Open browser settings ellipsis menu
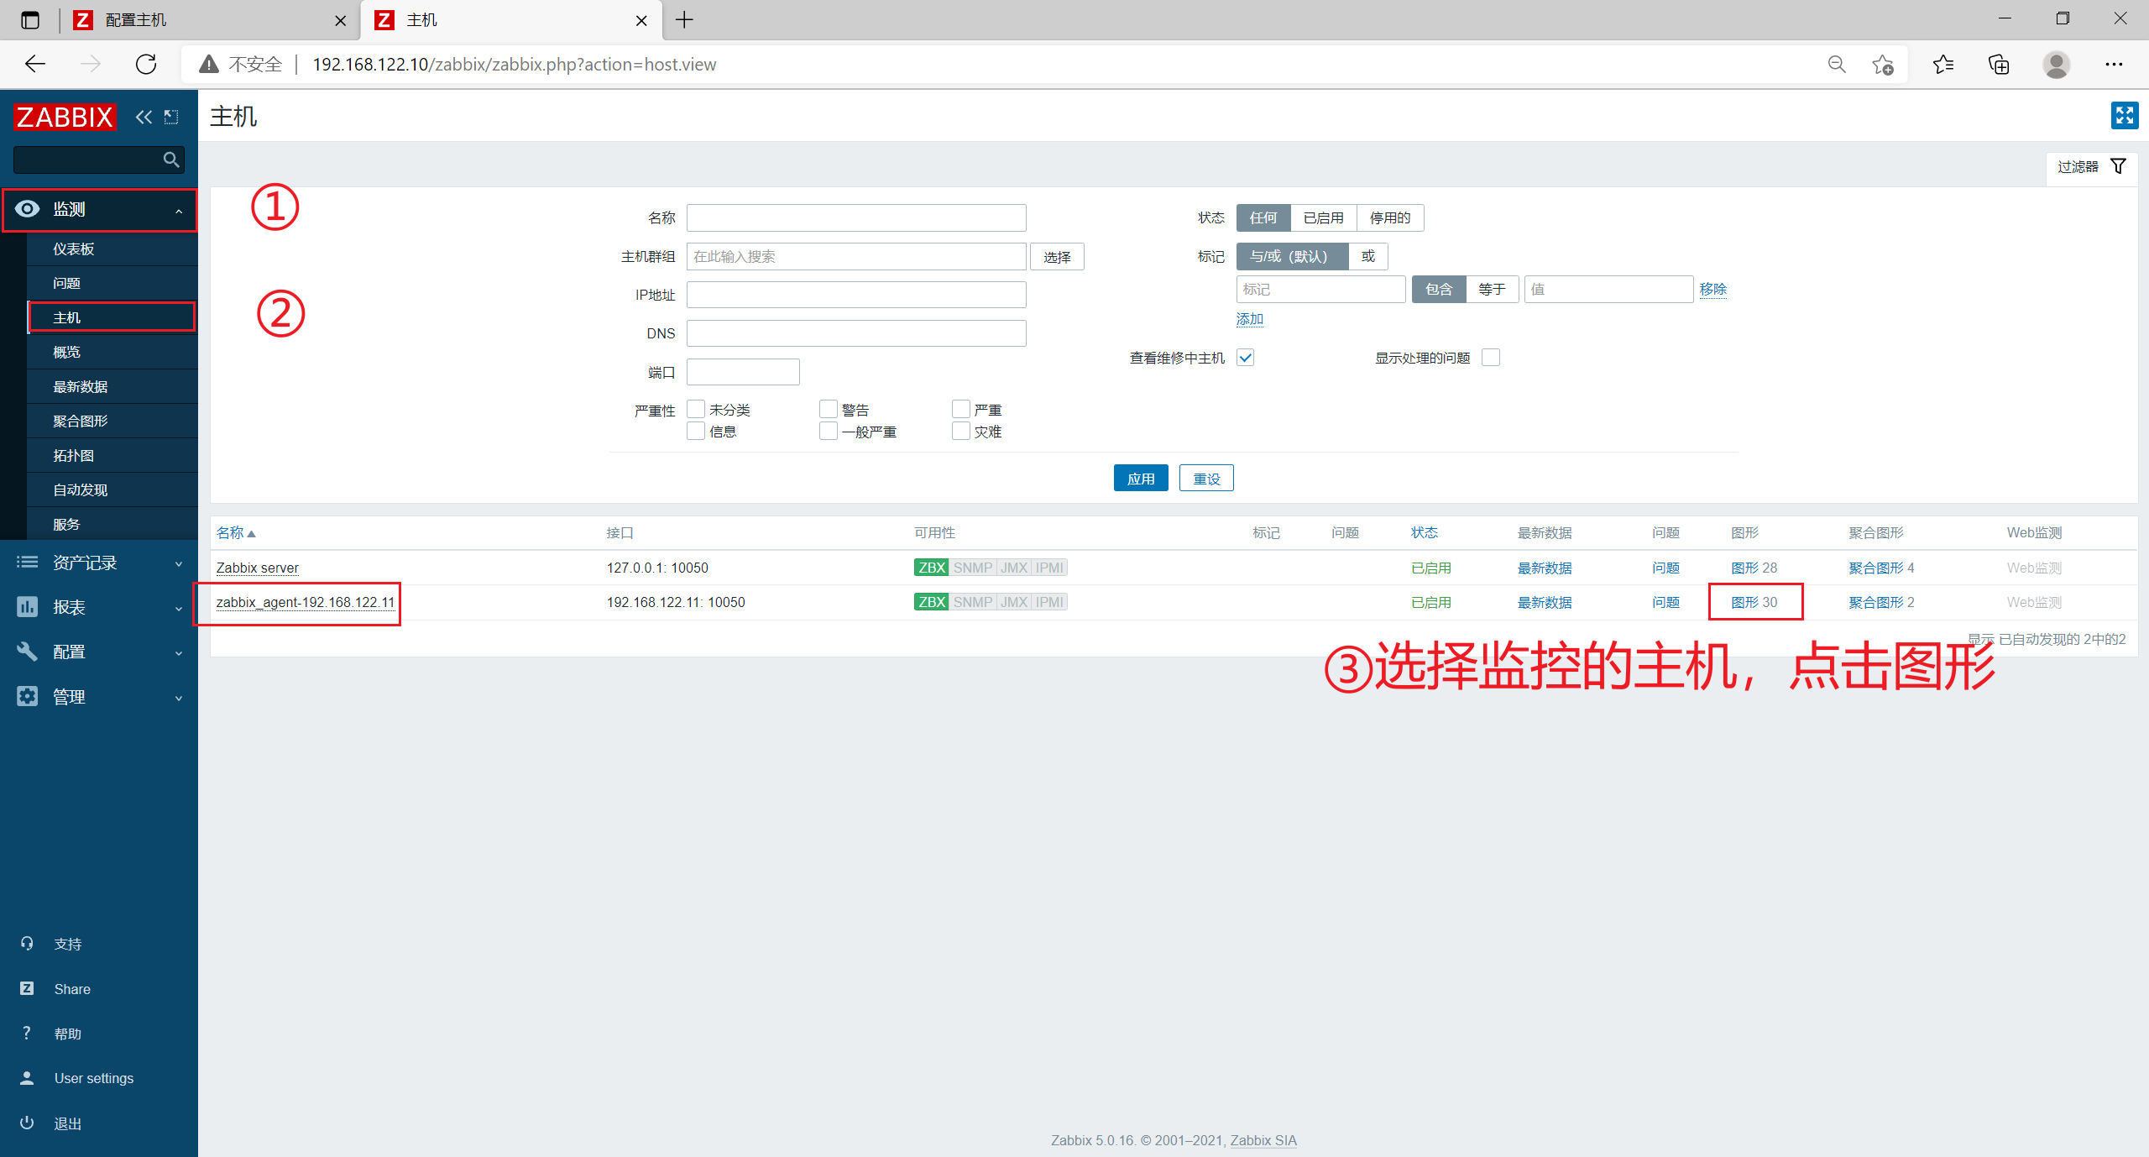Viewport: 2149px width, 1157px height. pos(2114,64)
